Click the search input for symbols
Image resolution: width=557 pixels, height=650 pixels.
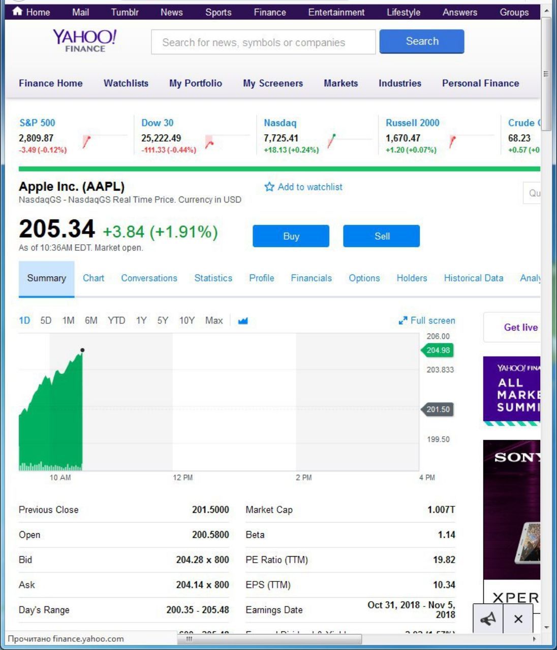pos(263,42)
